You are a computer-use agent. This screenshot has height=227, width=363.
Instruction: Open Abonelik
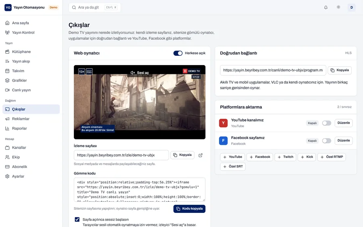pos(31,167)
